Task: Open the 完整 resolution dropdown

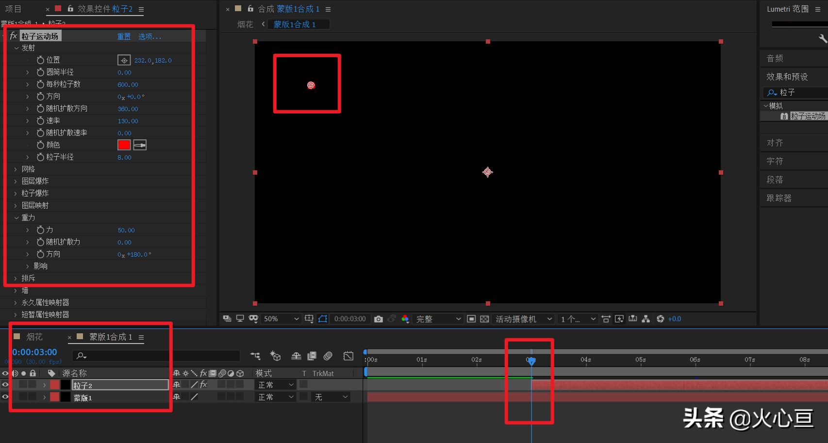Action: (x=438, y=319)
